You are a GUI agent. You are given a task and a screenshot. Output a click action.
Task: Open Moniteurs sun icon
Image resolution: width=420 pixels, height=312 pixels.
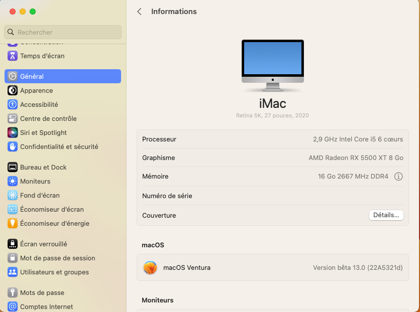click(13, 181)
